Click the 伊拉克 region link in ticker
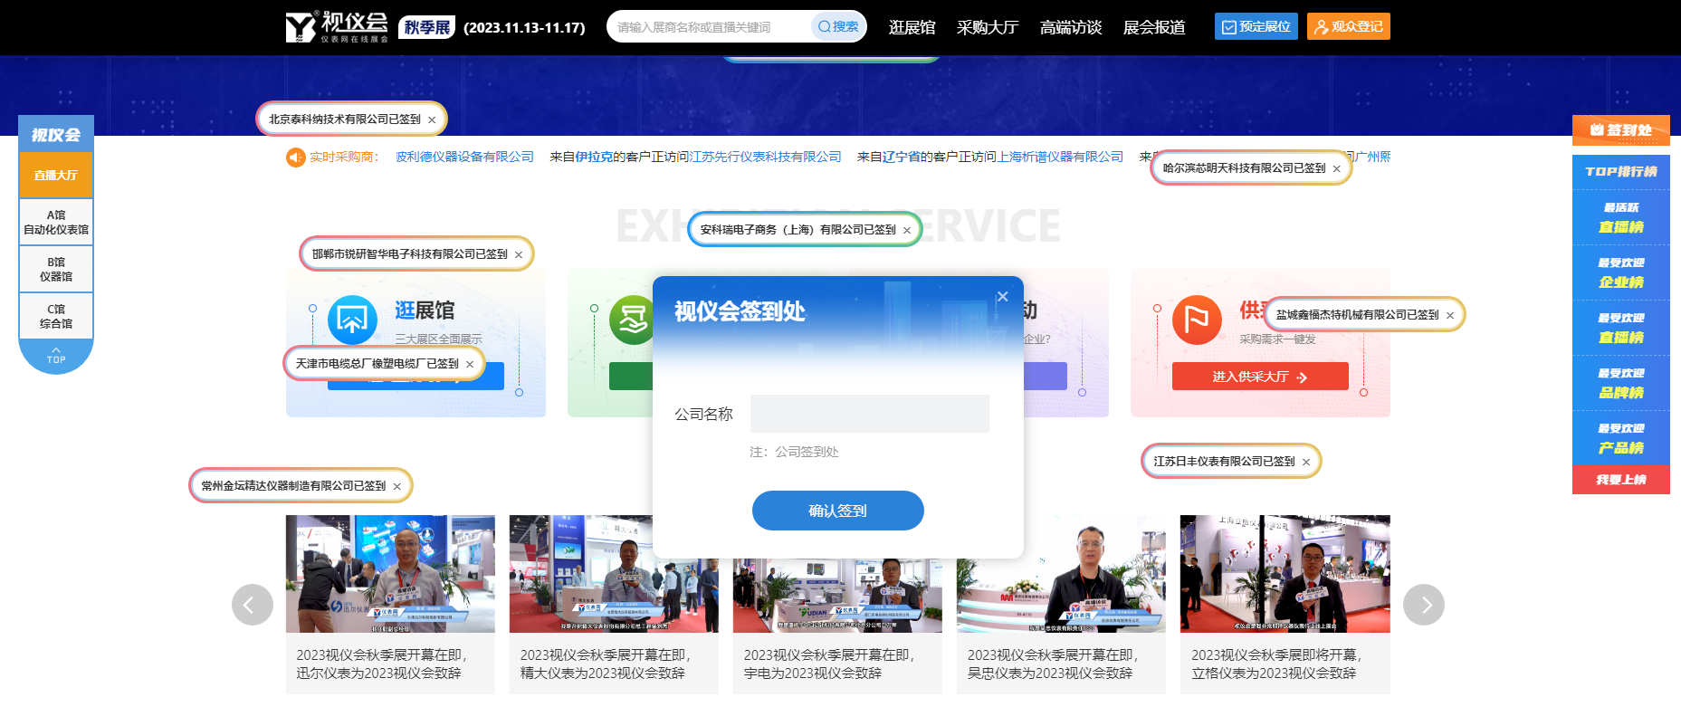 [x=594, y=157]
